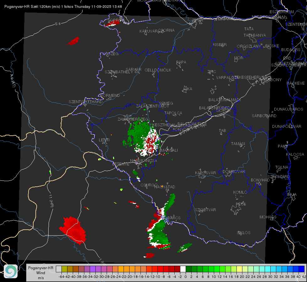307x282 pixels.
Task: Click the RÁCKEVE city label
Action: point(296,83)
